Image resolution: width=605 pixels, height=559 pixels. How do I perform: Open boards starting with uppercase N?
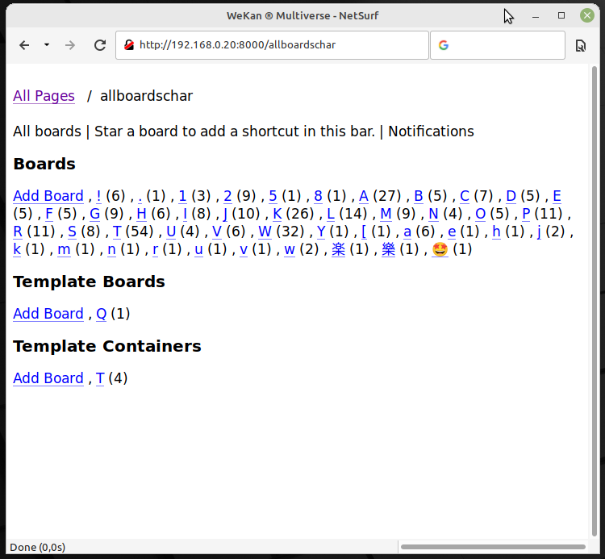click(x=433, y=213)
